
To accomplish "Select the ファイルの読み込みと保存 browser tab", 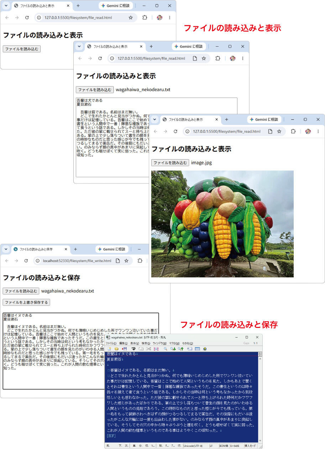I will (x=41, y=249).
